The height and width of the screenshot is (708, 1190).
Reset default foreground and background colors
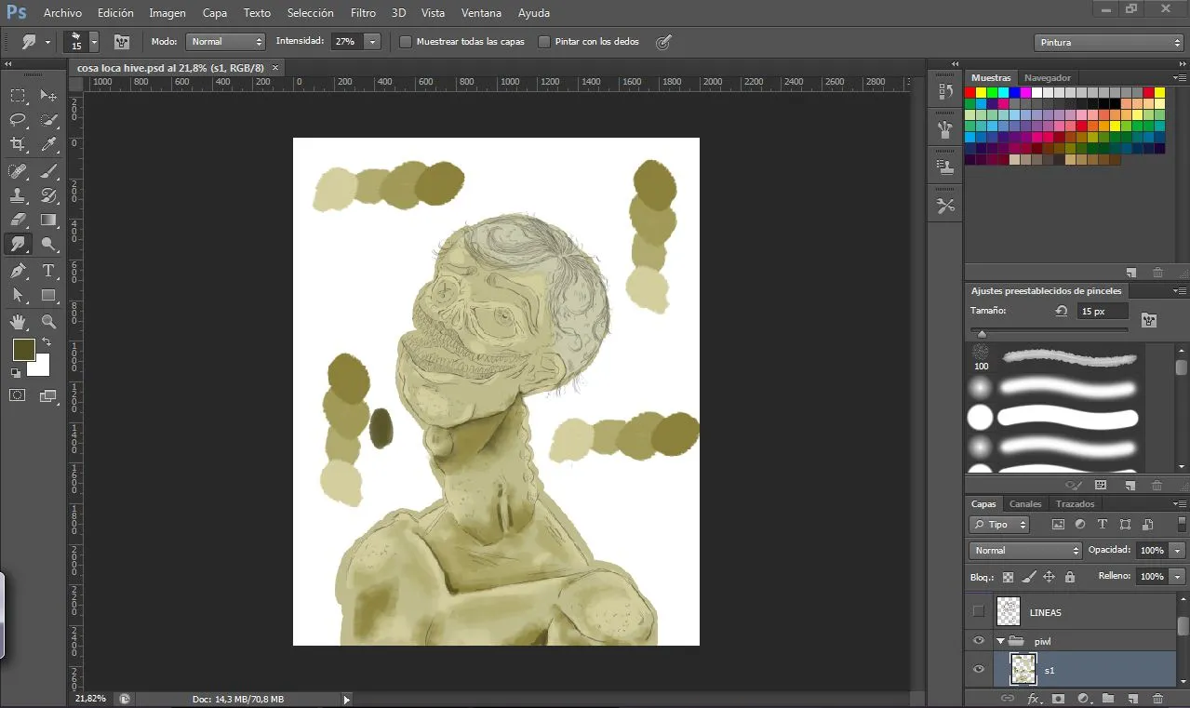click(x=16, y=373)
